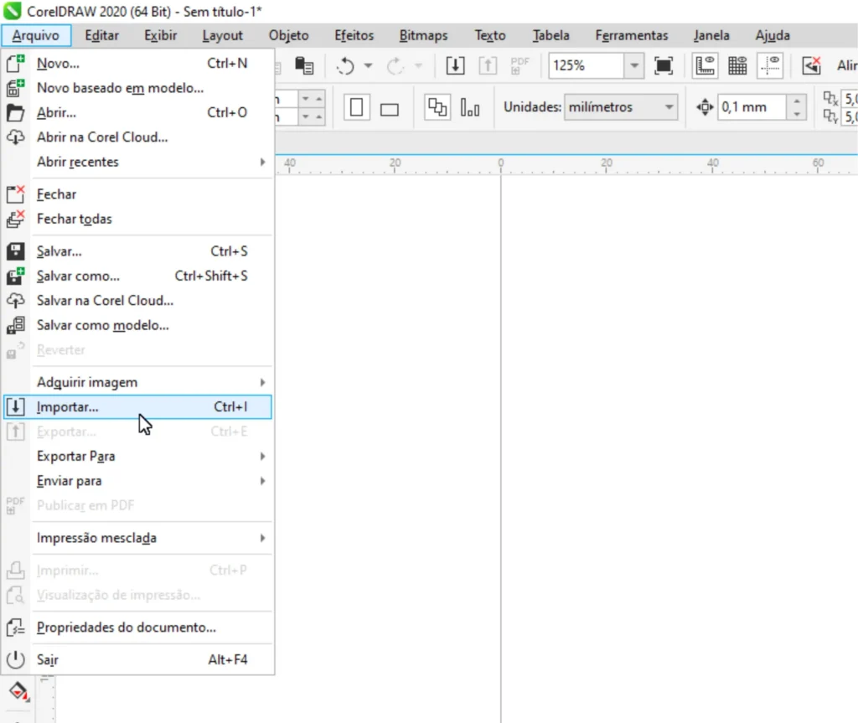
Task: Toggle the show rulers icon
Action: coord(706,65)
